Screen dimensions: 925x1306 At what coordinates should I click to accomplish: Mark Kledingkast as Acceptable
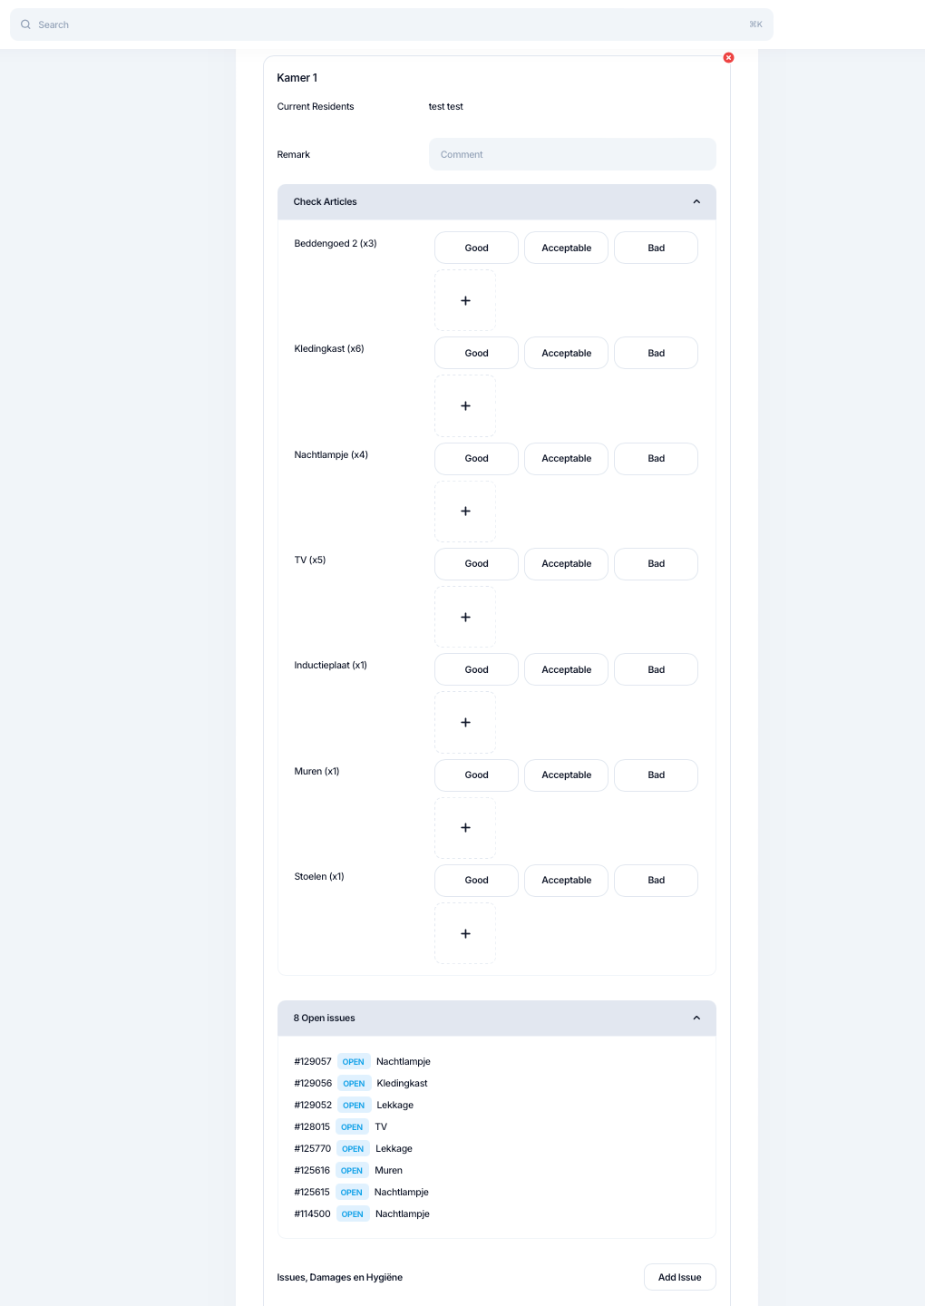(566, 353)
